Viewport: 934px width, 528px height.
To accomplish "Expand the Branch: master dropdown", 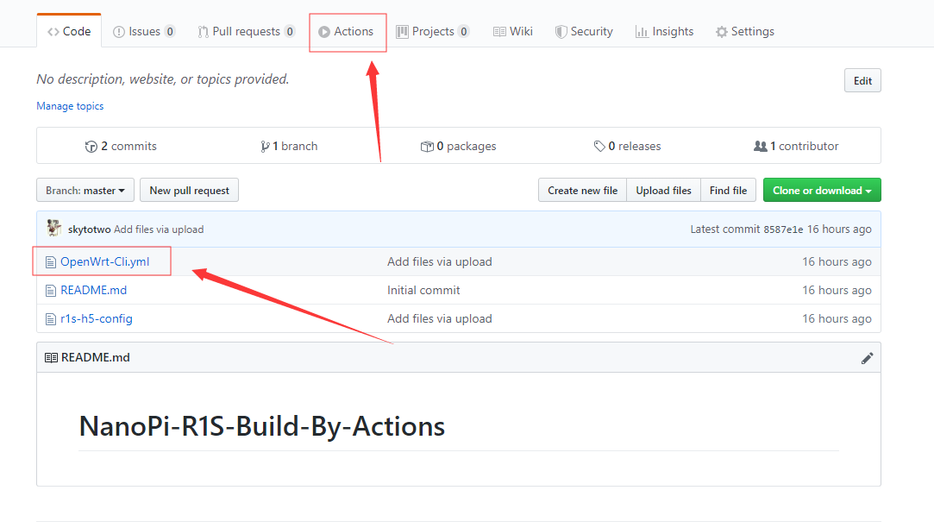I will (85, 190).
